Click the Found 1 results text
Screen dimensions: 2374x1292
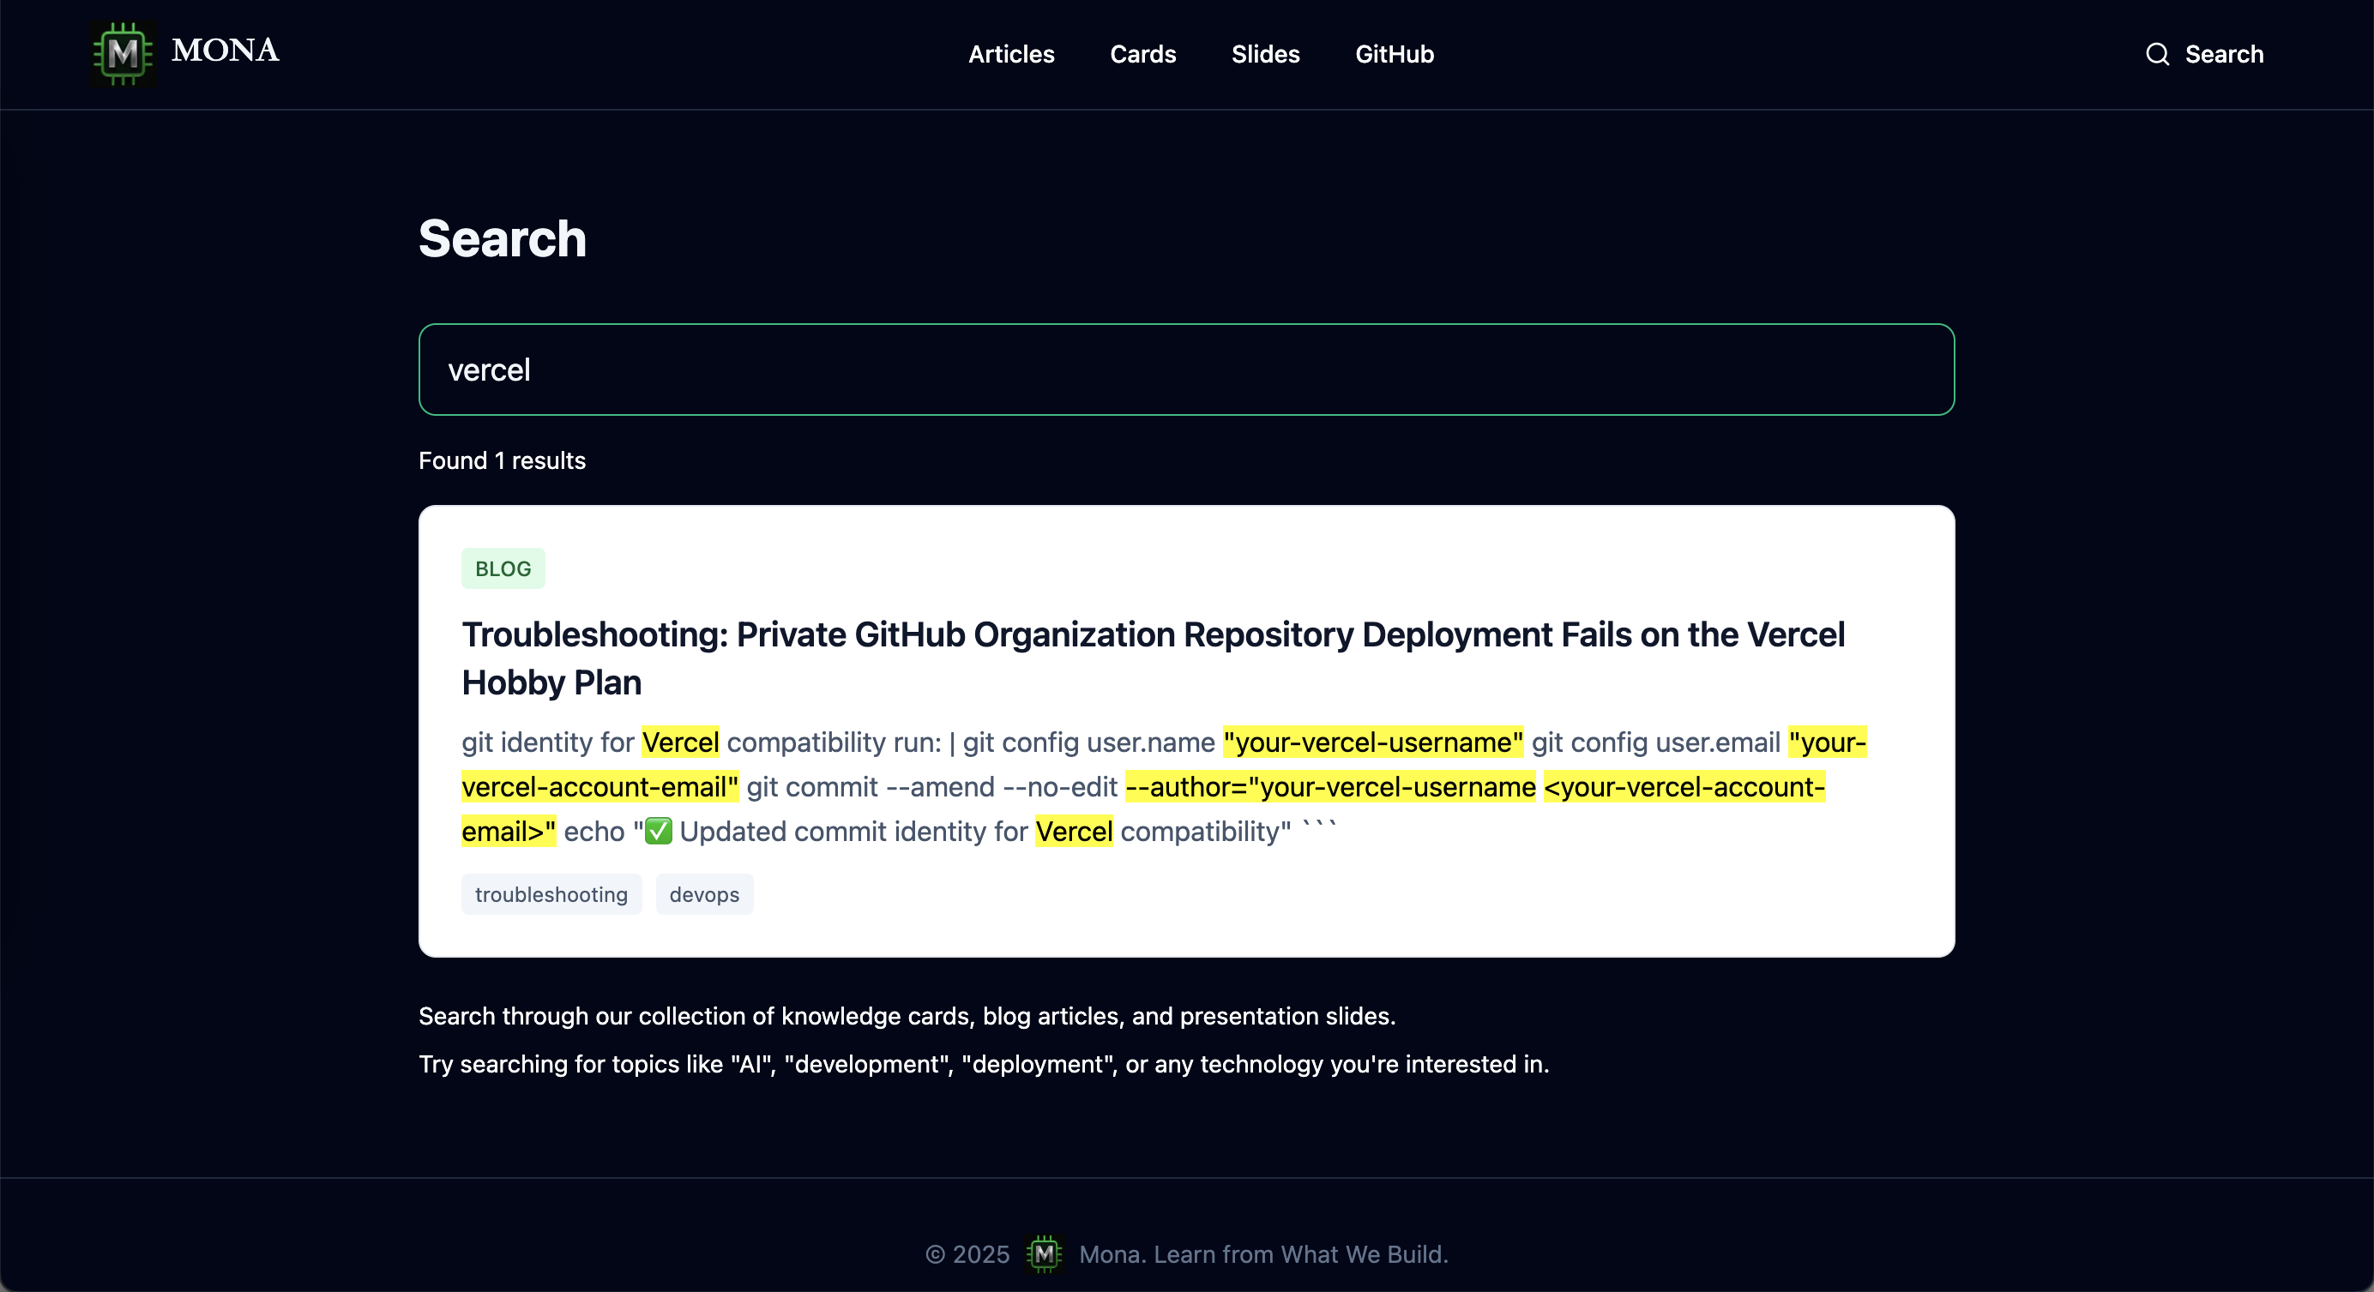click(503, 460)
